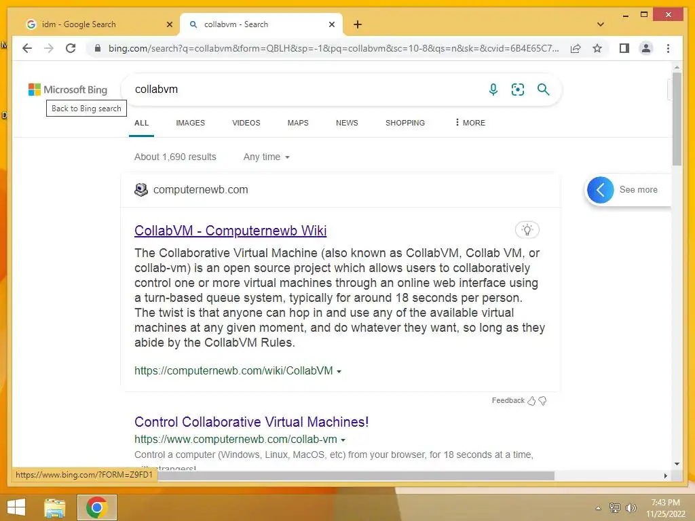This screenshot has height=521, width=695.
Task: Reload the current page
Action: click(71, 48)
